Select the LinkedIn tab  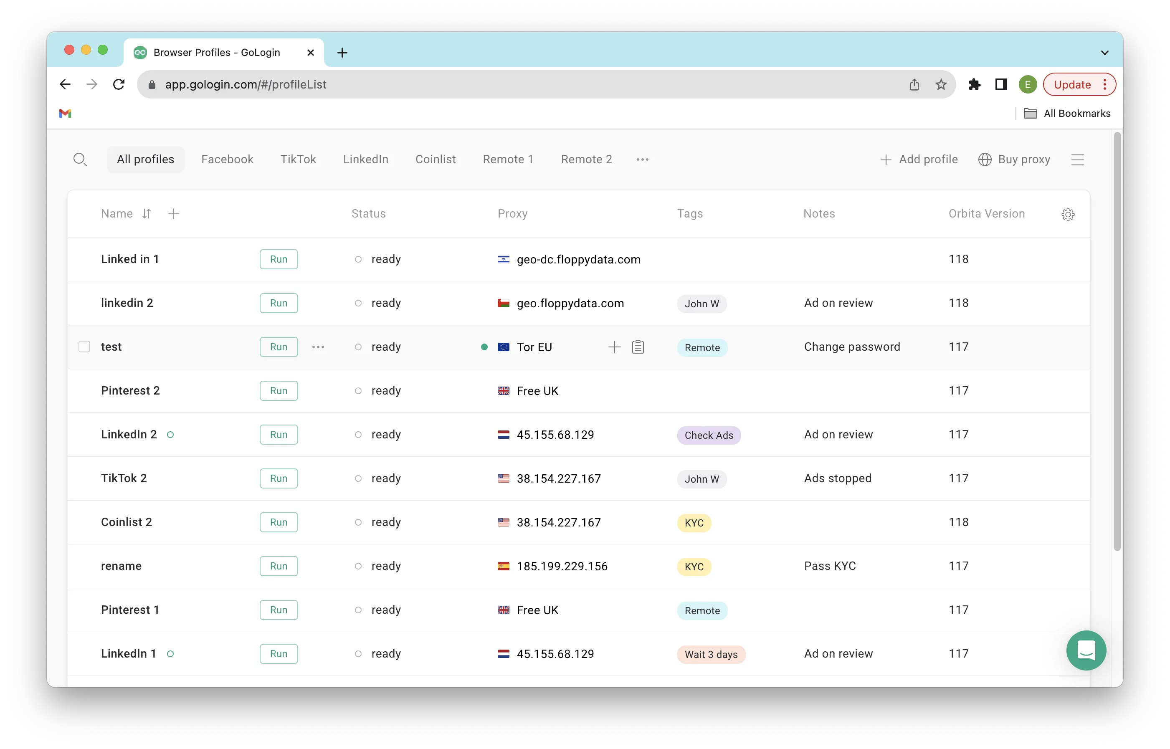365,159
